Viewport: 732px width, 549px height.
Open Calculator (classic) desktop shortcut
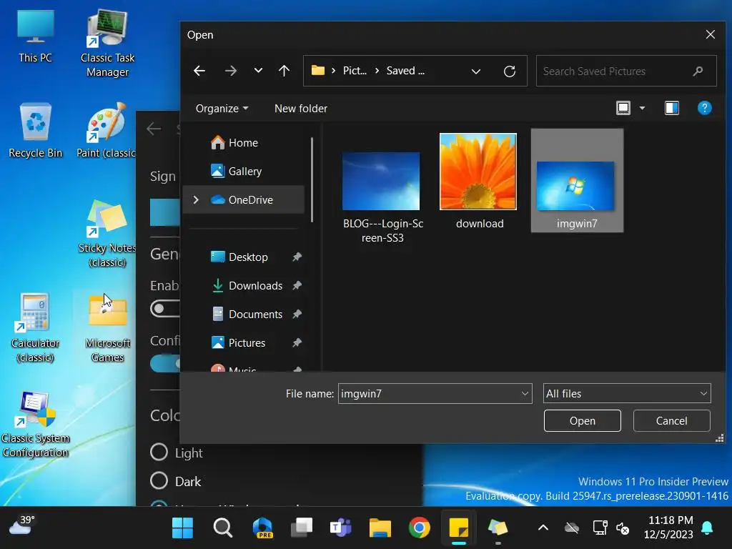pos(35,328)
